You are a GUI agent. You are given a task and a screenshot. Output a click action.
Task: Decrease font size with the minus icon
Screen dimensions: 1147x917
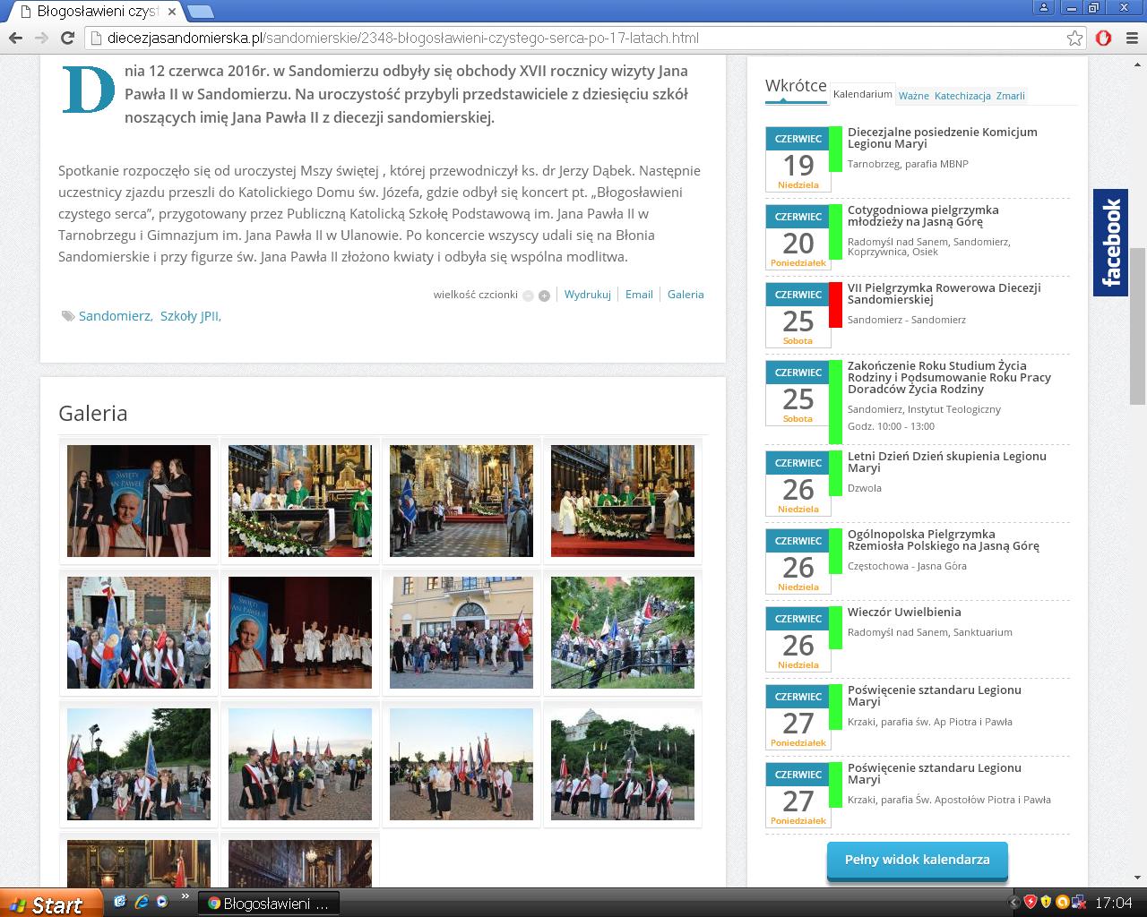pyautogui.click(x=528, y=296)
